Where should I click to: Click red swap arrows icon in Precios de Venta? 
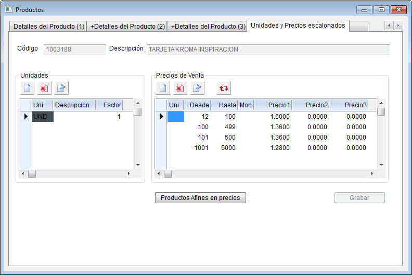224,88
